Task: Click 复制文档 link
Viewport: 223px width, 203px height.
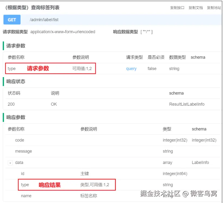Action: [195, 8]
